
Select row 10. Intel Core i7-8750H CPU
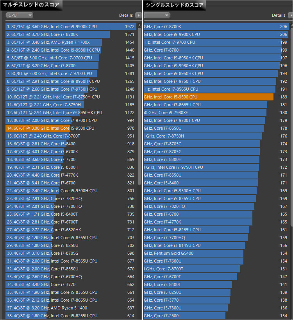71,97
